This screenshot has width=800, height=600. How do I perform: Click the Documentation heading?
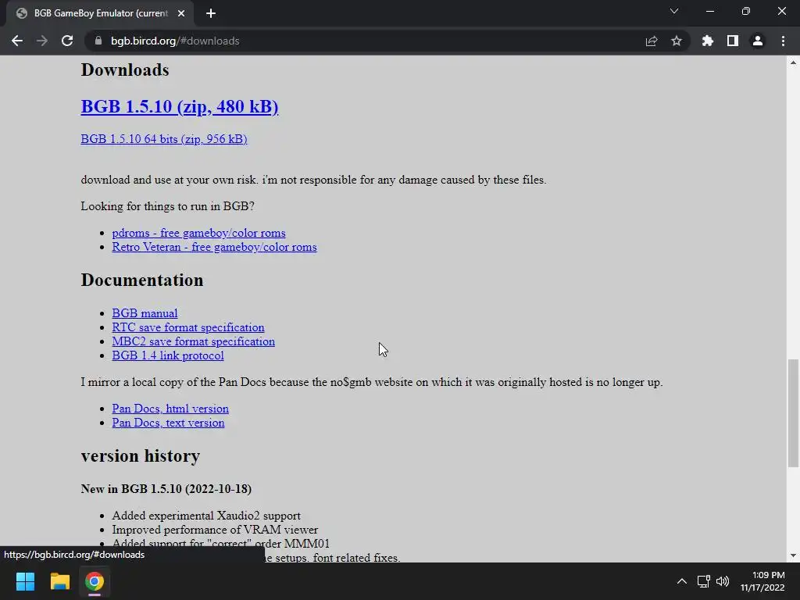point(142,280)
